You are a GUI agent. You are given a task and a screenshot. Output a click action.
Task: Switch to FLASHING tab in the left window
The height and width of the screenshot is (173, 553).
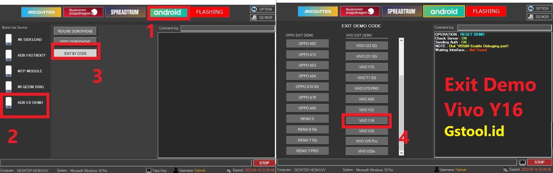[210, 12]
